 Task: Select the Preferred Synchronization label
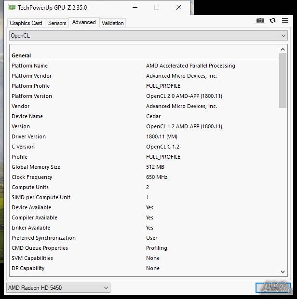point(44,238)
